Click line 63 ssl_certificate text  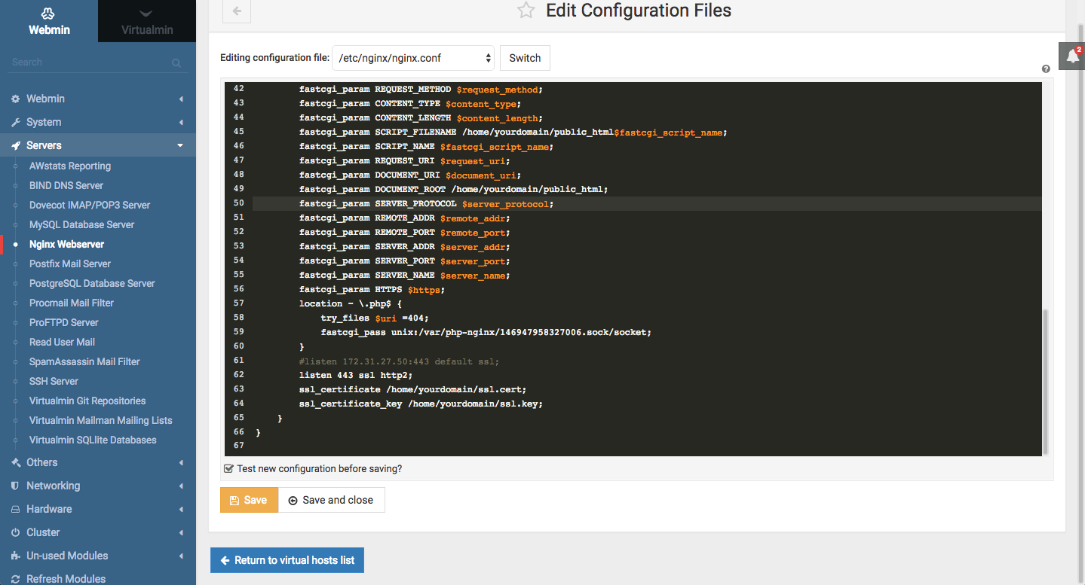[412, 389]
